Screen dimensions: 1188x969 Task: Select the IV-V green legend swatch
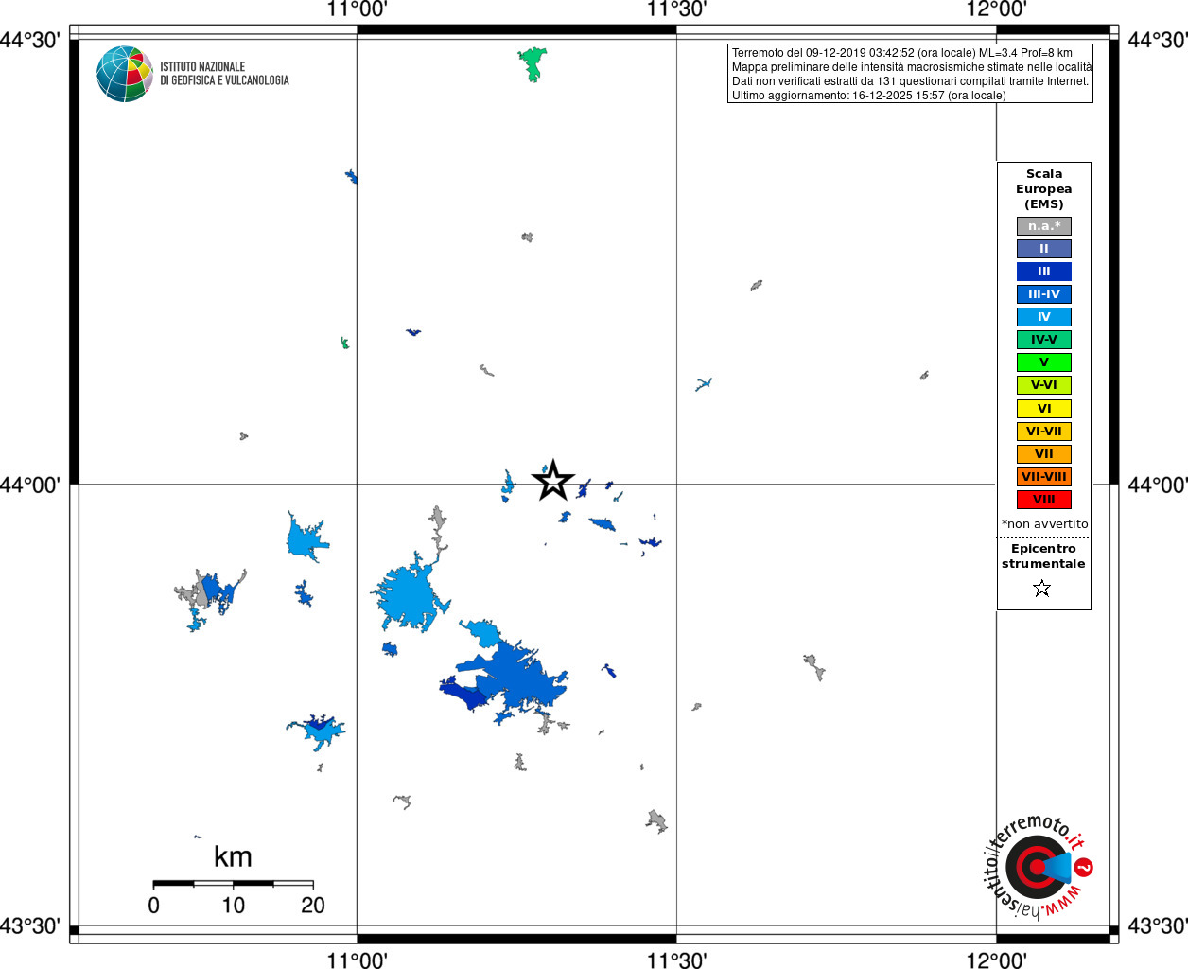click(x=1044, y=340)
